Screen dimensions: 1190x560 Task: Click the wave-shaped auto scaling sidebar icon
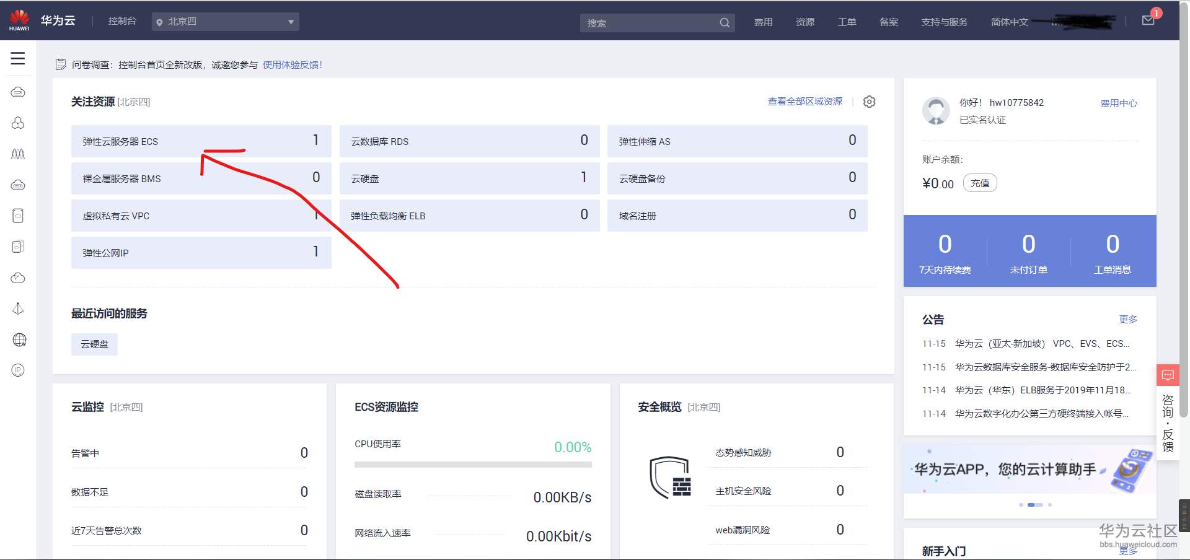pos(18,154)
